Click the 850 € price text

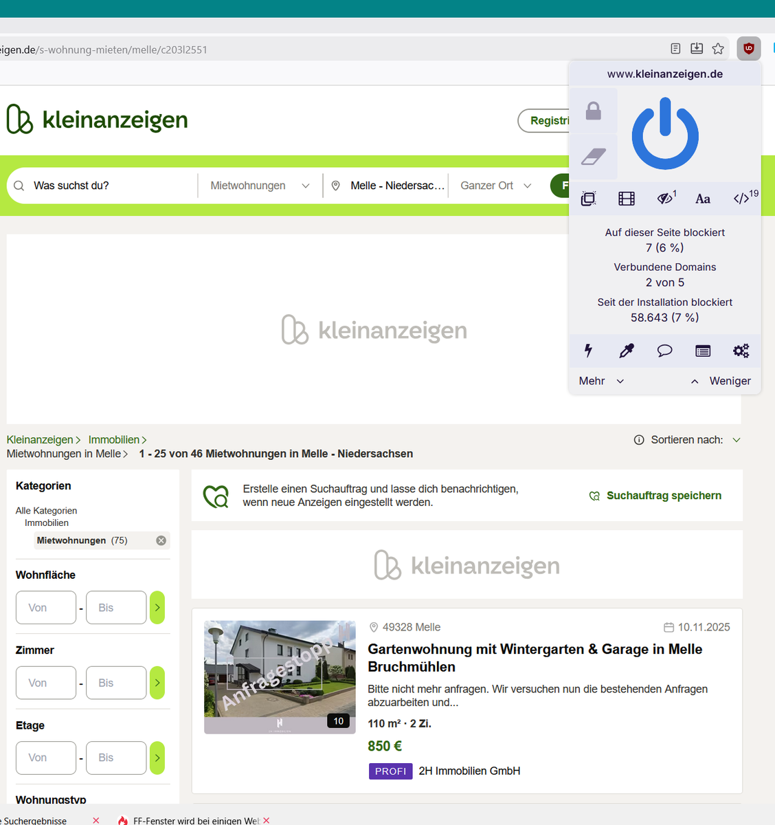point(385,746)
